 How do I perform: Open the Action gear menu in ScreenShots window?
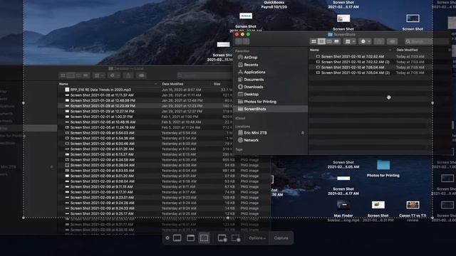[x=365, y=41]
